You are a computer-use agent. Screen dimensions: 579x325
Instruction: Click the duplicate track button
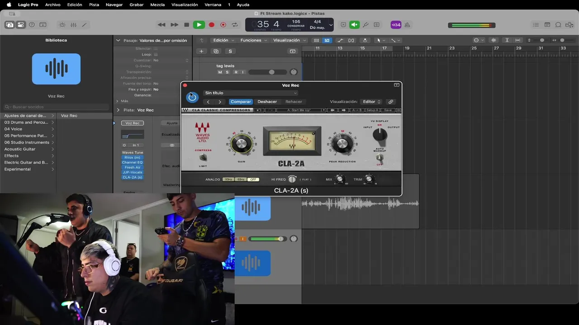(216, 51)
